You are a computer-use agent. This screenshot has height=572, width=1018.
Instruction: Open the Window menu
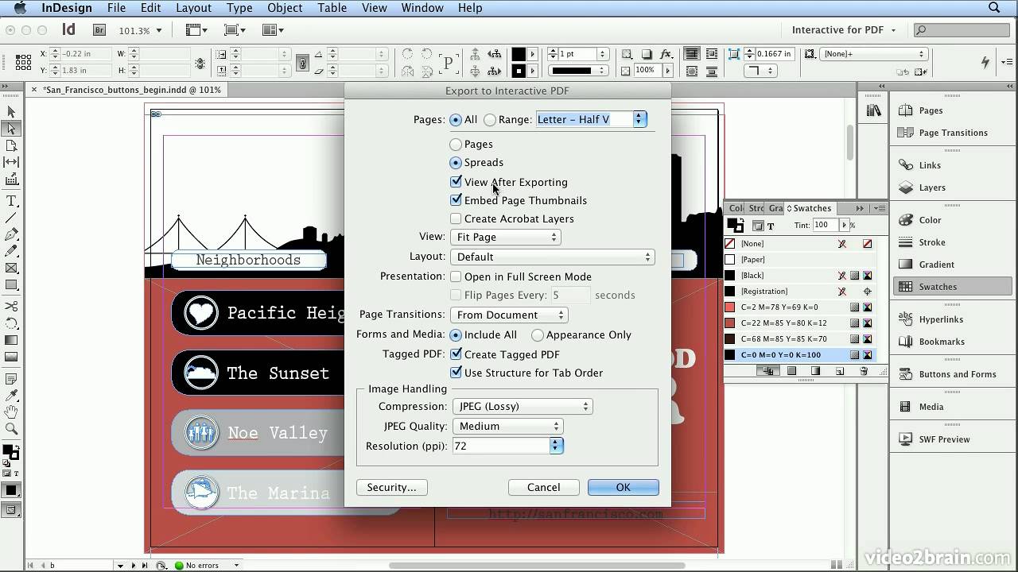coord(422,8)
